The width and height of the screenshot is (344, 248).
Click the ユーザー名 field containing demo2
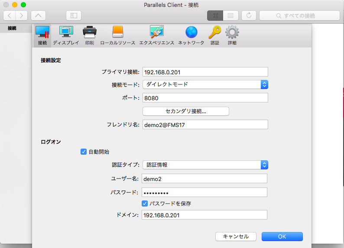click(204, 179)
